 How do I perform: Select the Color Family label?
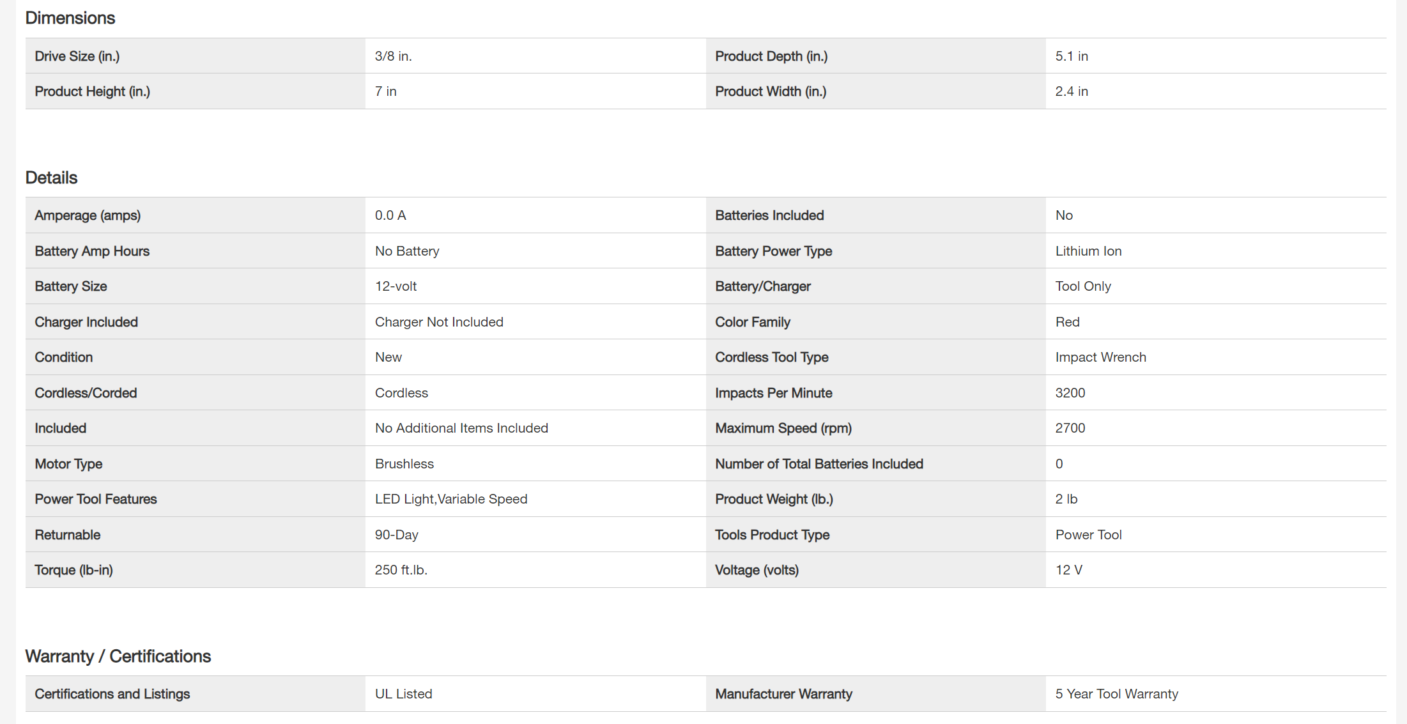753,322
